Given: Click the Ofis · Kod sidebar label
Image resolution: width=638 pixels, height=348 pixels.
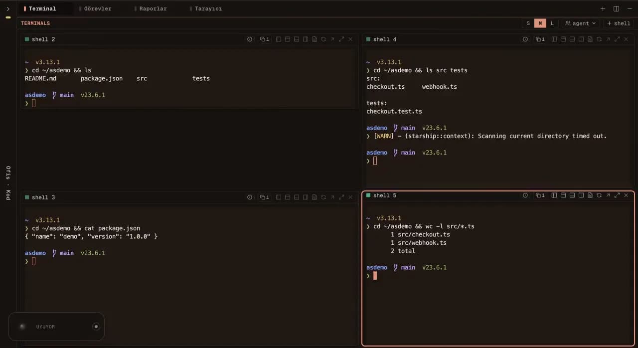Looking at the screenshot, I should click(x=8, y=183).
